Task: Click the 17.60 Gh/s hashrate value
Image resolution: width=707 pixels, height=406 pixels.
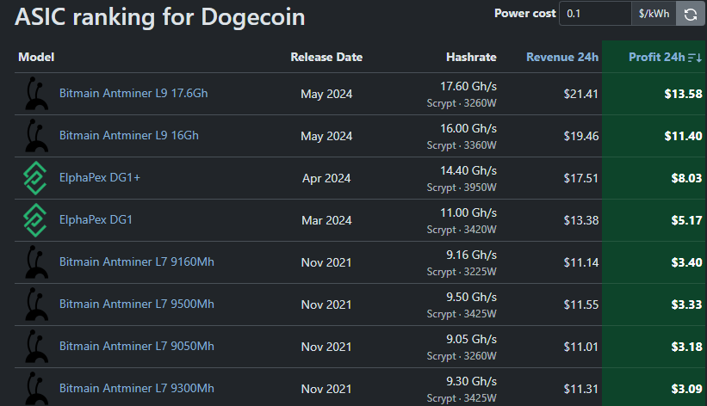Action: point(468,86)
